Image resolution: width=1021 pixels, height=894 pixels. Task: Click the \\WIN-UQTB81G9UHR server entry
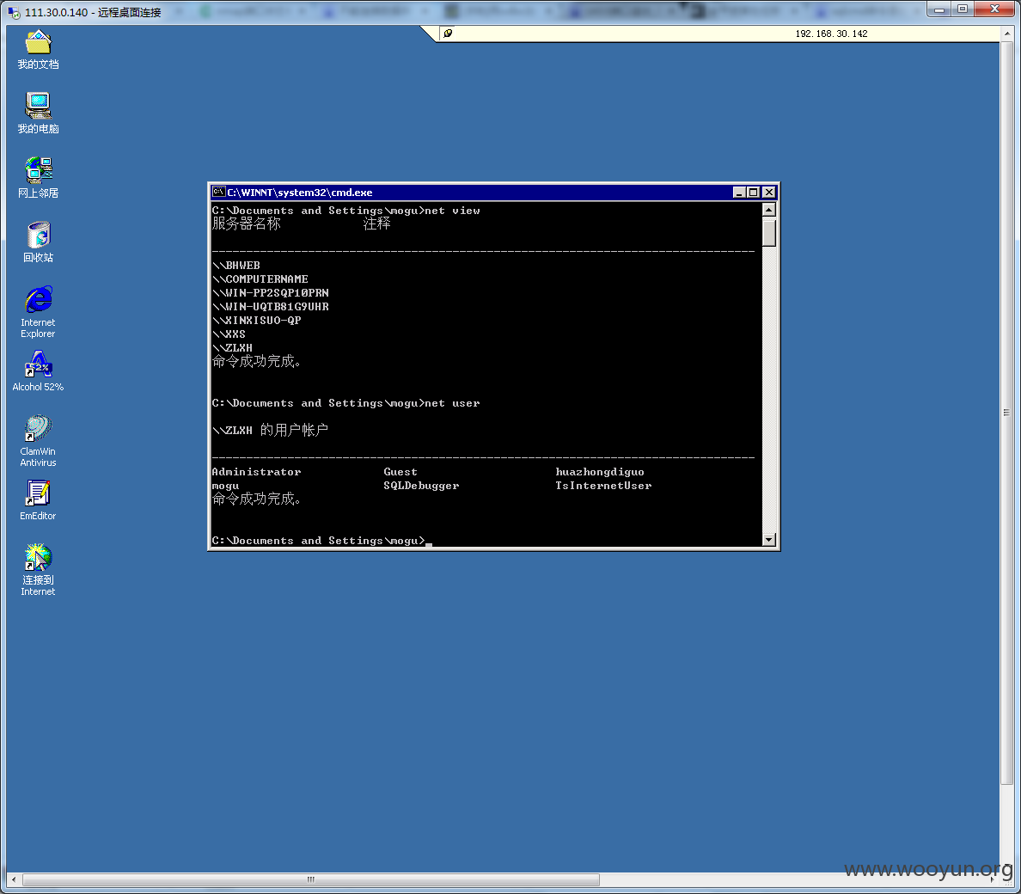(271, 307)
